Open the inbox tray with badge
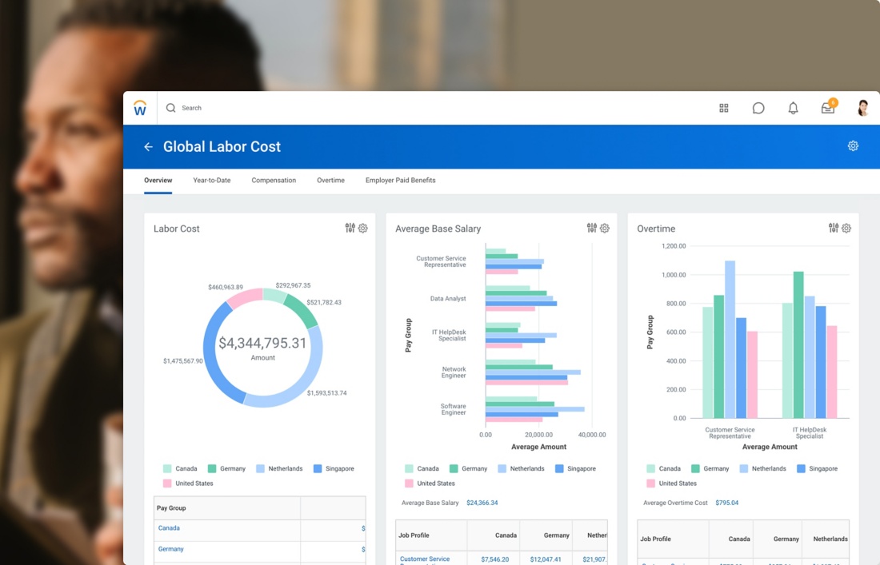Viewport: 880px width, 565px height. (x=828, y=108)
